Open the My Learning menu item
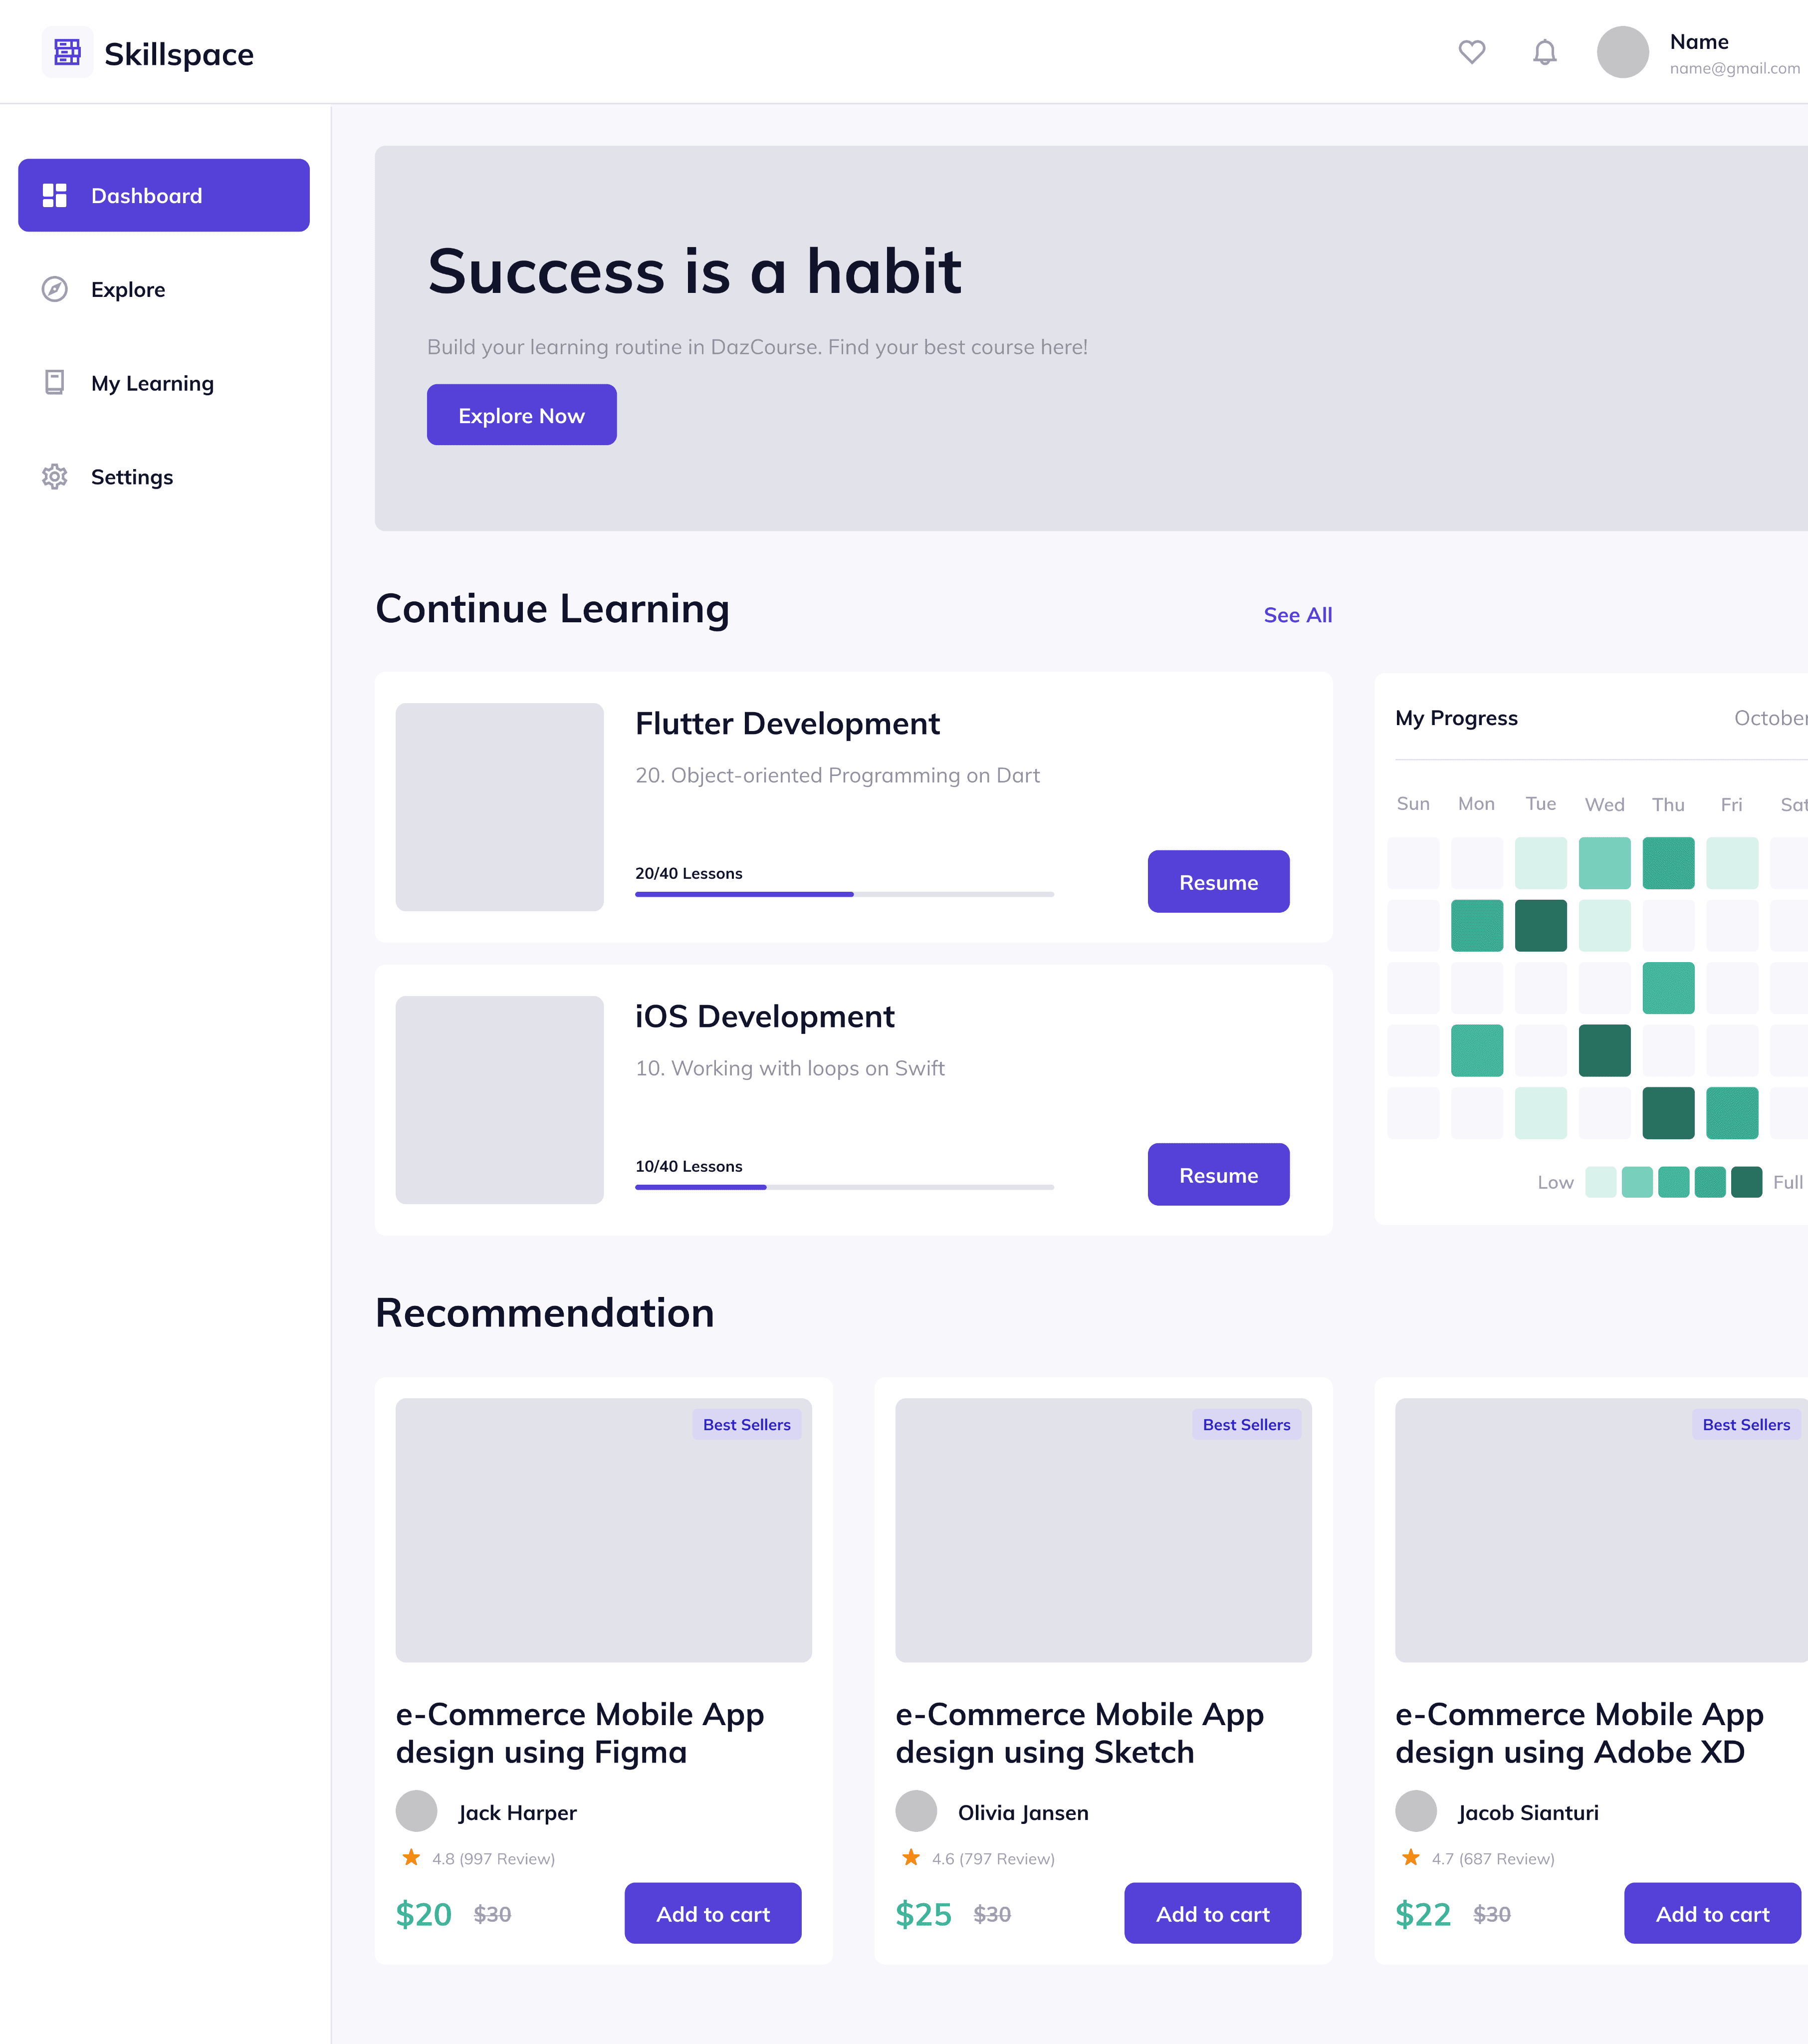 point(152,383)
